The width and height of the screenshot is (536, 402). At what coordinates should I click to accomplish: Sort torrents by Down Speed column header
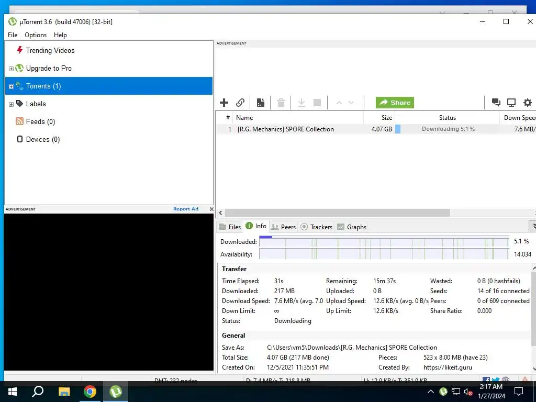click(x=518, y=118)
